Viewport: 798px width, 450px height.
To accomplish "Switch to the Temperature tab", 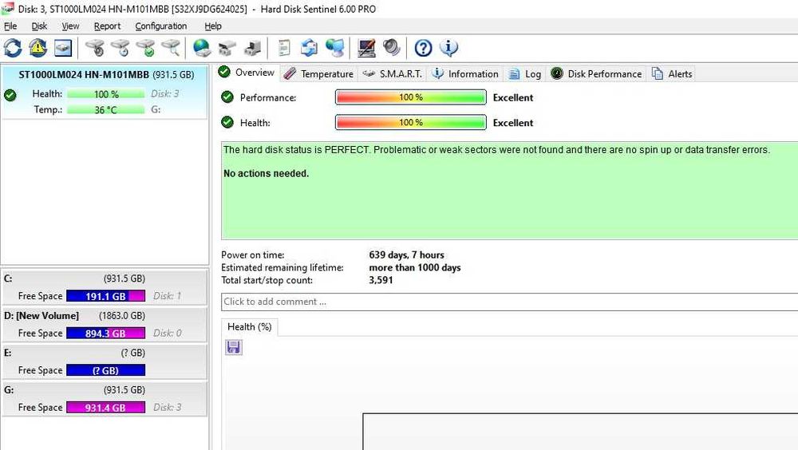I will pos(318,74).
